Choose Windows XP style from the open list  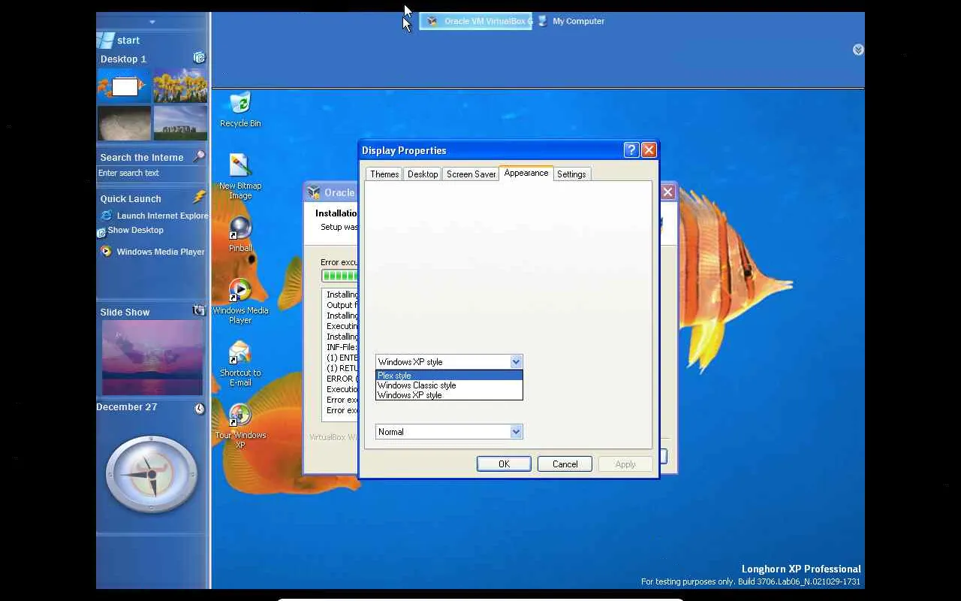click(x=449, y=395)
